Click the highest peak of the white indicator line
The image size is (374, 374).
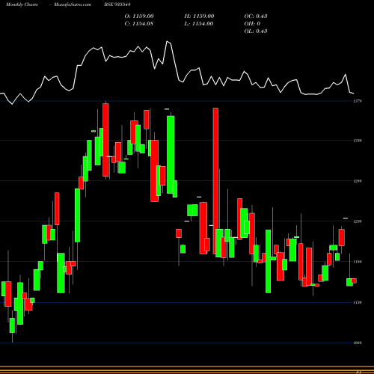pyautogui.click(x=167, y=41)
